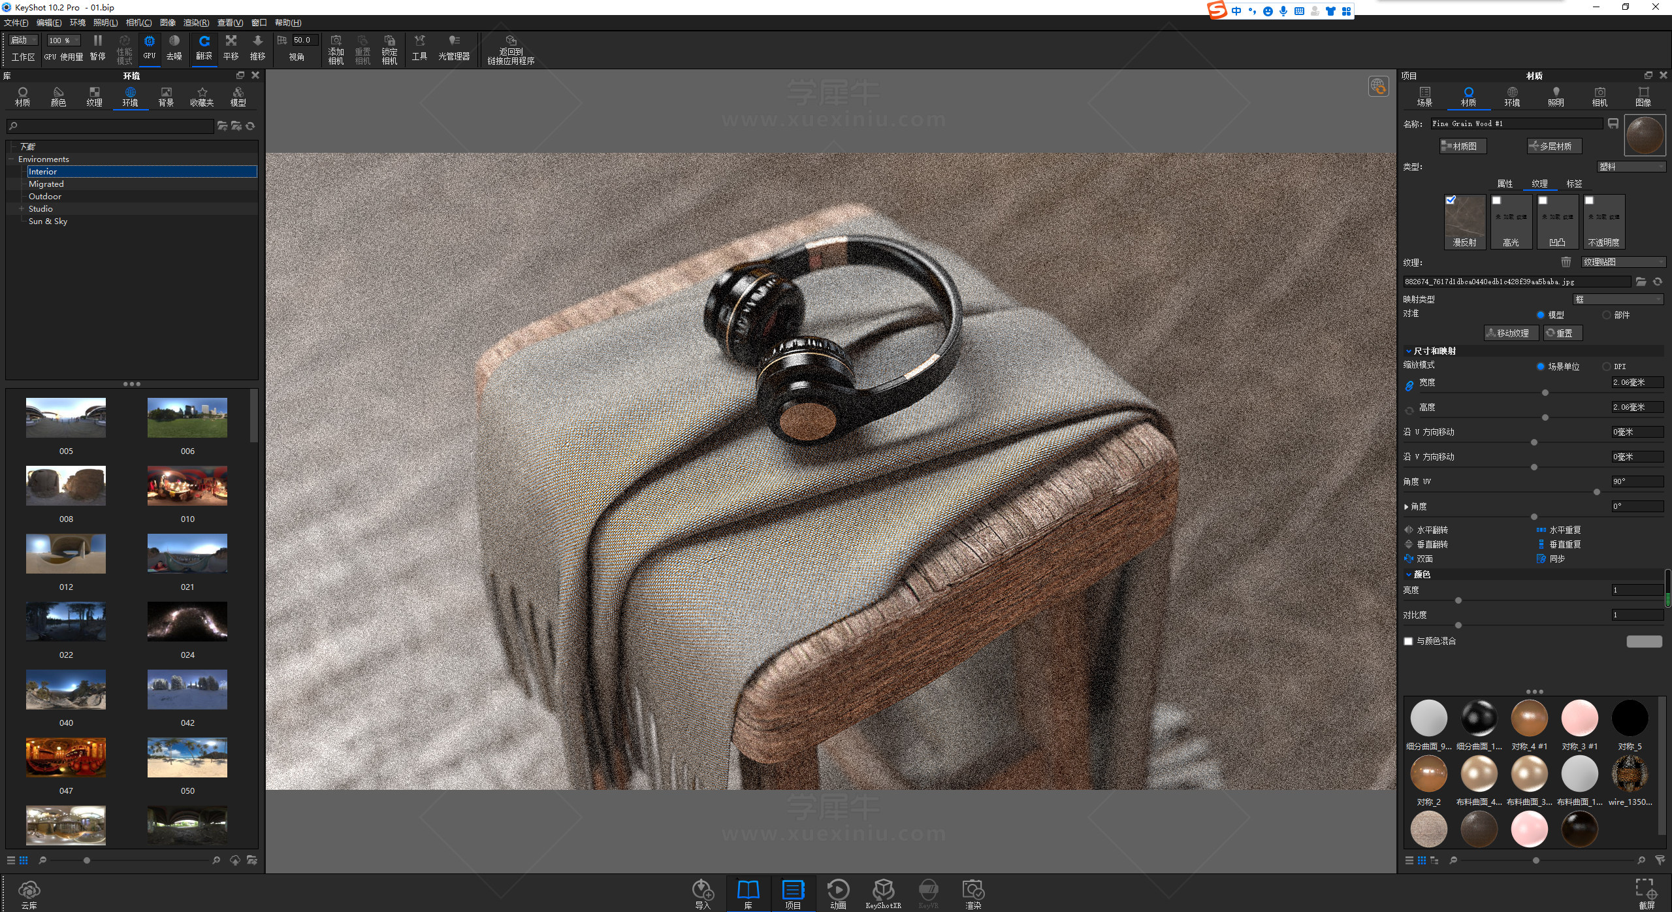
Task: Enable the 与颜色混合 checkbox
Action: 1408,642
